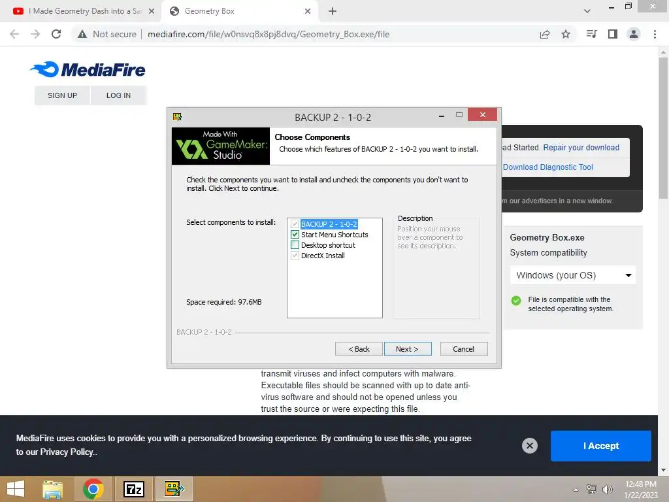Click scrollbar down arrow
Screen dimensions: 669x502
pyautogui.click(x=663, y=470)
